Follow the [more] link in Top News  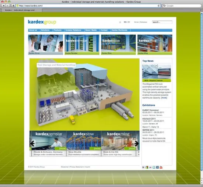[164, 98]
